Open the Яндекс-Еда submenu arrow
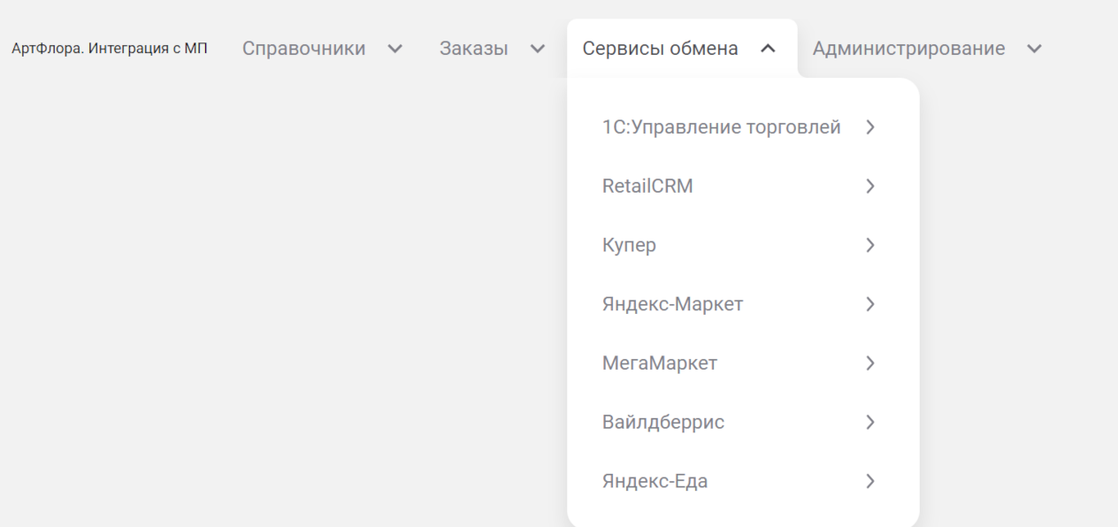The image size is (1118, 527). pyautogui.click(x=870, y=482)
